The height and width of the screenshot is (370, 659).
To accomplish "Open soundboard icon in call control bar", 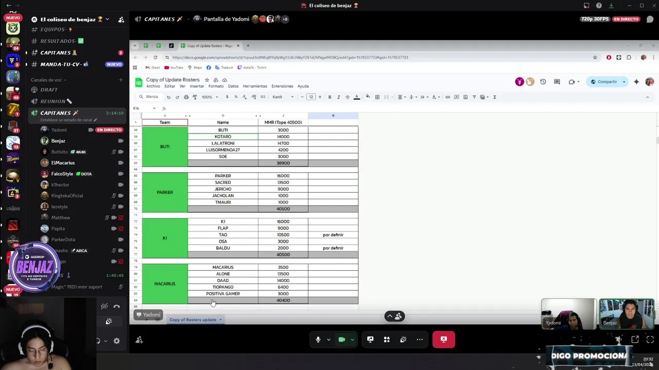I will point(403,339).
